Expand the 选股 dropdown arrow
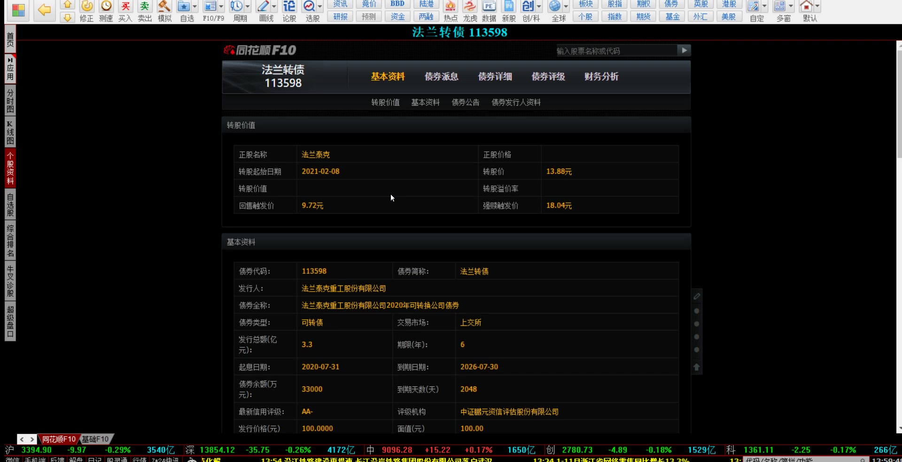902x462 pixels. (320, 7)
